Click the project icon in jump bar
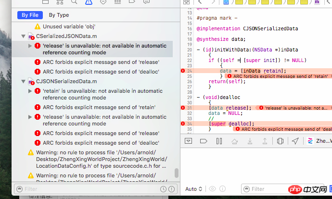Viewport: 332px width, 199px height. [x=226, y=2]
